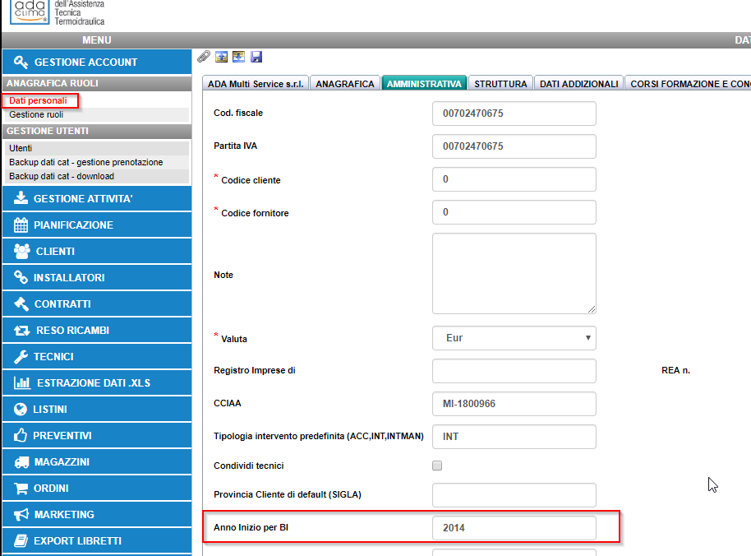Click the Tipologia intervento predefinita field

[x=514, y=437]
